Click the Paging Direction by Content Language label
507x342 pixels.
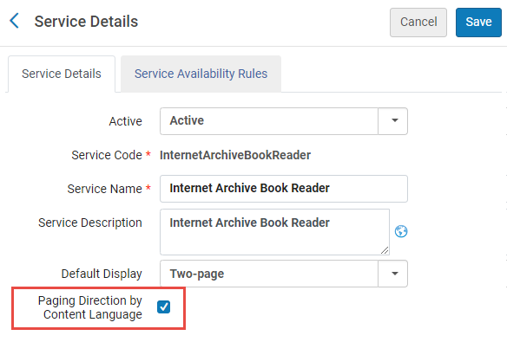pos(90,307)
